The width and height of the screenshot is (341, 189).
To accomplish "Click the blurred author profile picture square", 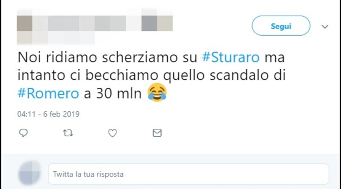I will 25,23.
